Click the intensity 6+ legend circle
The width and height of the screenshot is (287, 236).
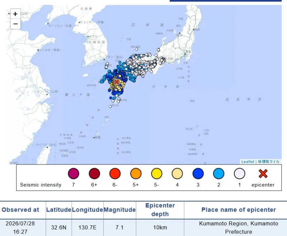tap(94, 173)
